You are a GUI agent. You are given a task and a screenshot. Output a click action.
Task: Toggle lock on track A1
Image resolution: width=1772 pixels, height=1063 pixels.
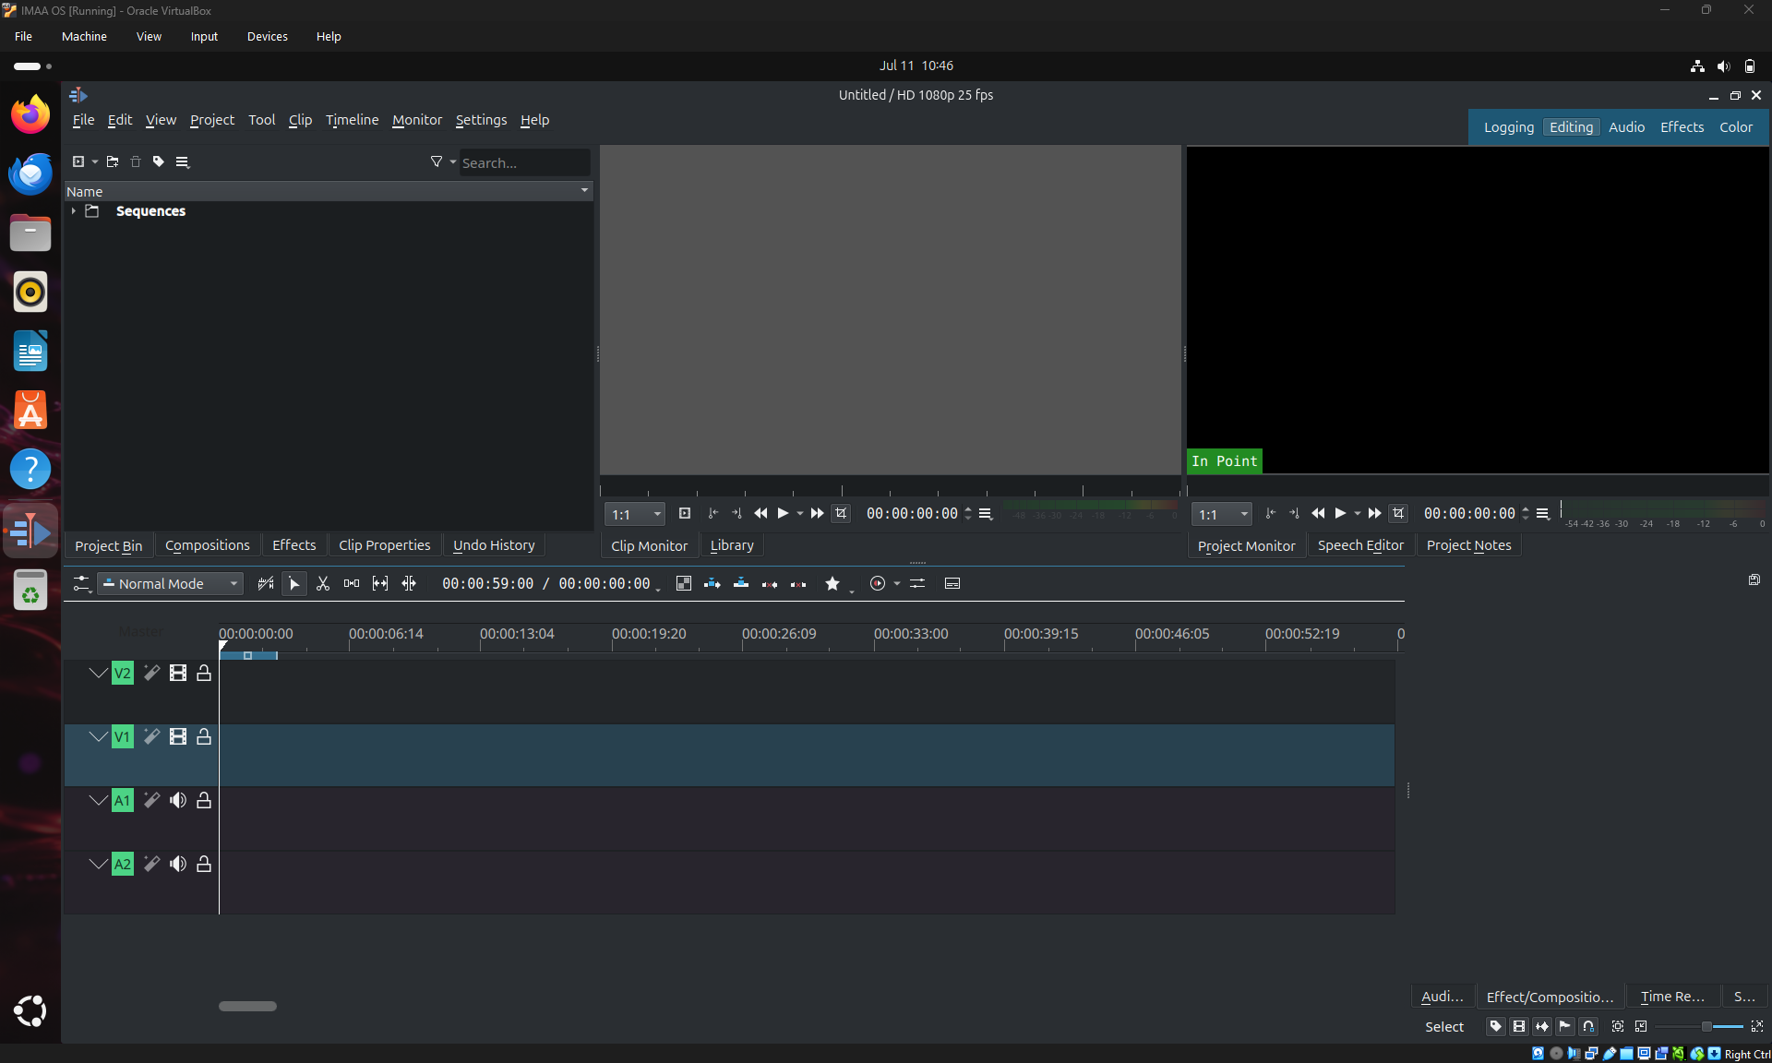pyautogui.click(x=204, y=800)
